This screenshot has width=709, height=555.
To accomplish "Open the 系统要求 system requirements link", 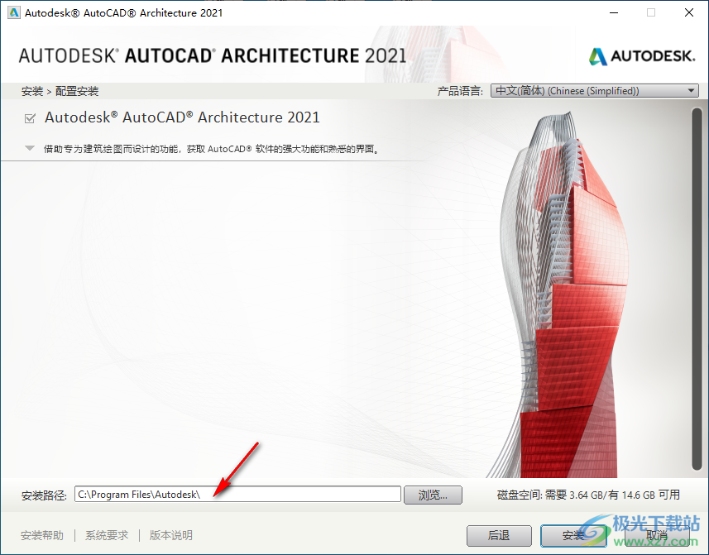I will [107, 536].
